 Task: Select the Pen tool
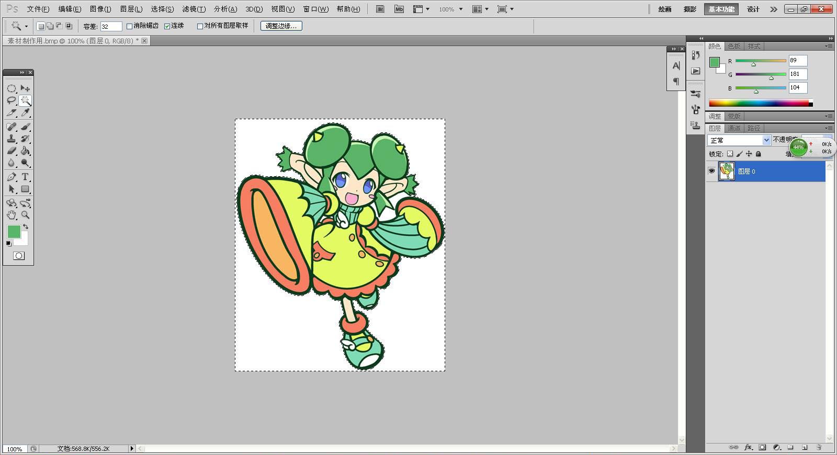[12, 177]
